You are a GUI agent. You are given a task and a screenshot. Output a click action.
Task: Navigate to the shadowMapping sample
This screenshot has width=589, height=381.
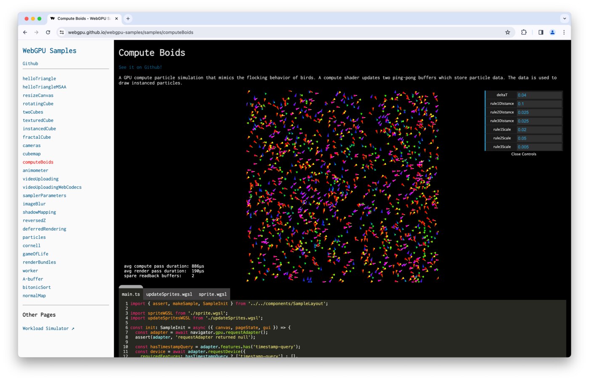[39, 212]
